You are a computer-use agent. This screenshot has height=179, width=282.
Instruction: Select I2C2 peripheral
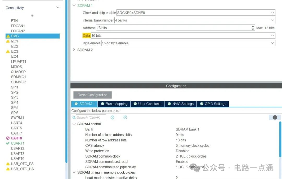pos(14,46)
